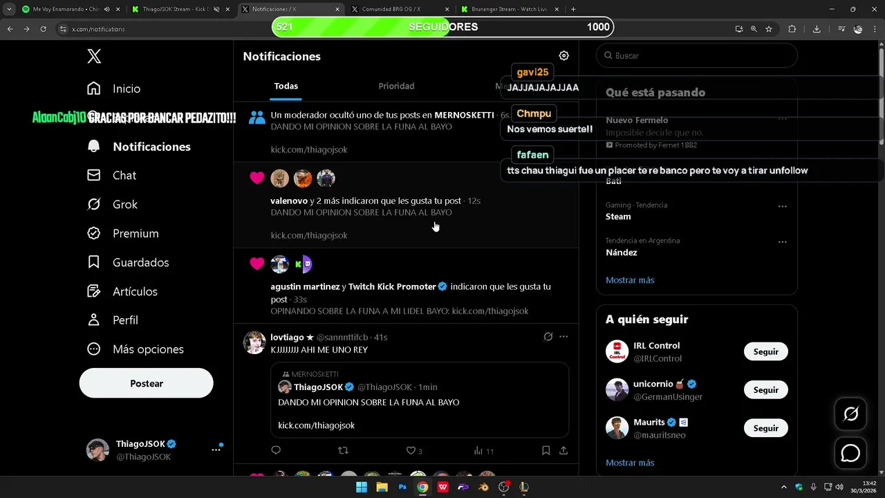885x498 pixels.
Task: Open kick.com/thiagojsok link in quoted post
Action: pyautogui.click(x=316, y=425)
